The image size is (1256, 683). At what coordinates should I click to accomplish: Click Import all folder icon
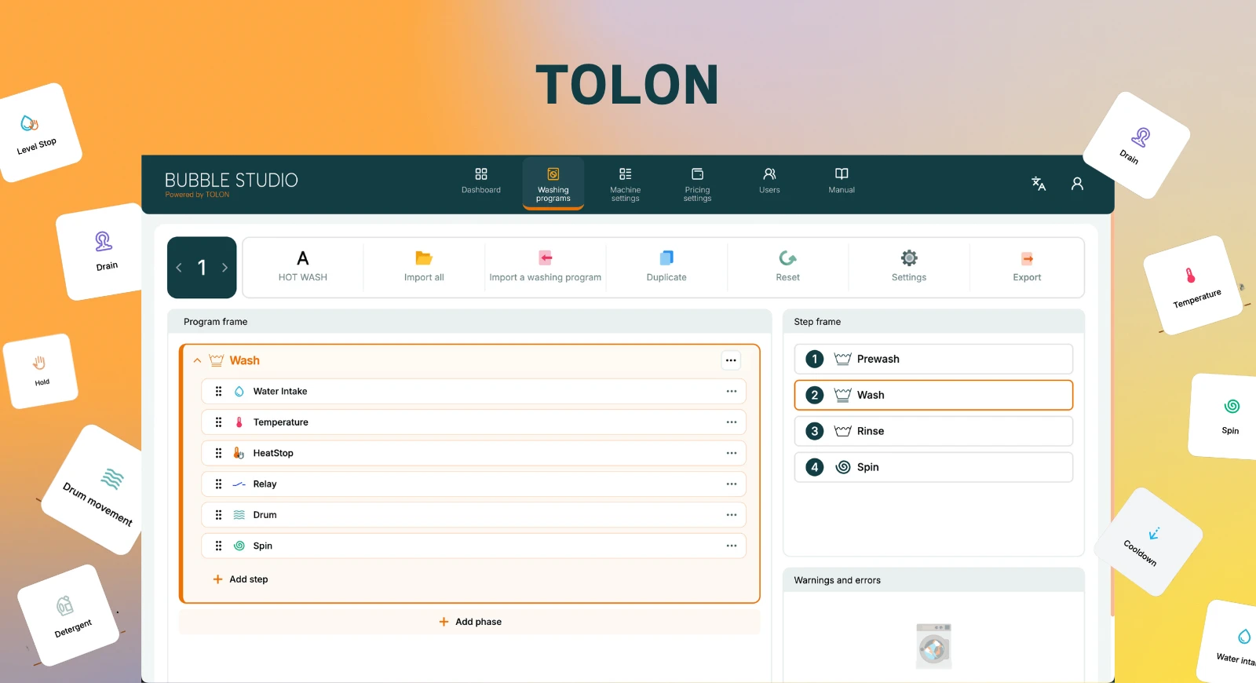tap(424, 258)
